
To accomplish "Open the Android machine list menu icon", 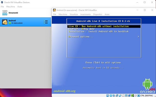I will click(x=46, y=22).
